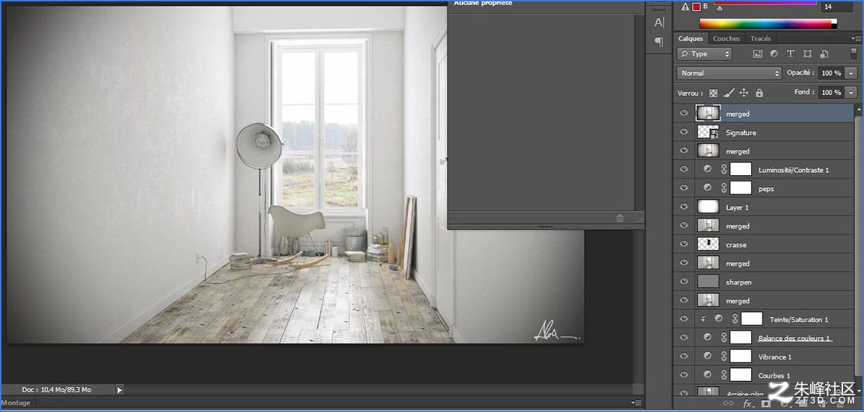The width and height of the screenshot is (864, 412).
Task: Open the Montage panel flyout menu
Action: click(x=636, y=403)
